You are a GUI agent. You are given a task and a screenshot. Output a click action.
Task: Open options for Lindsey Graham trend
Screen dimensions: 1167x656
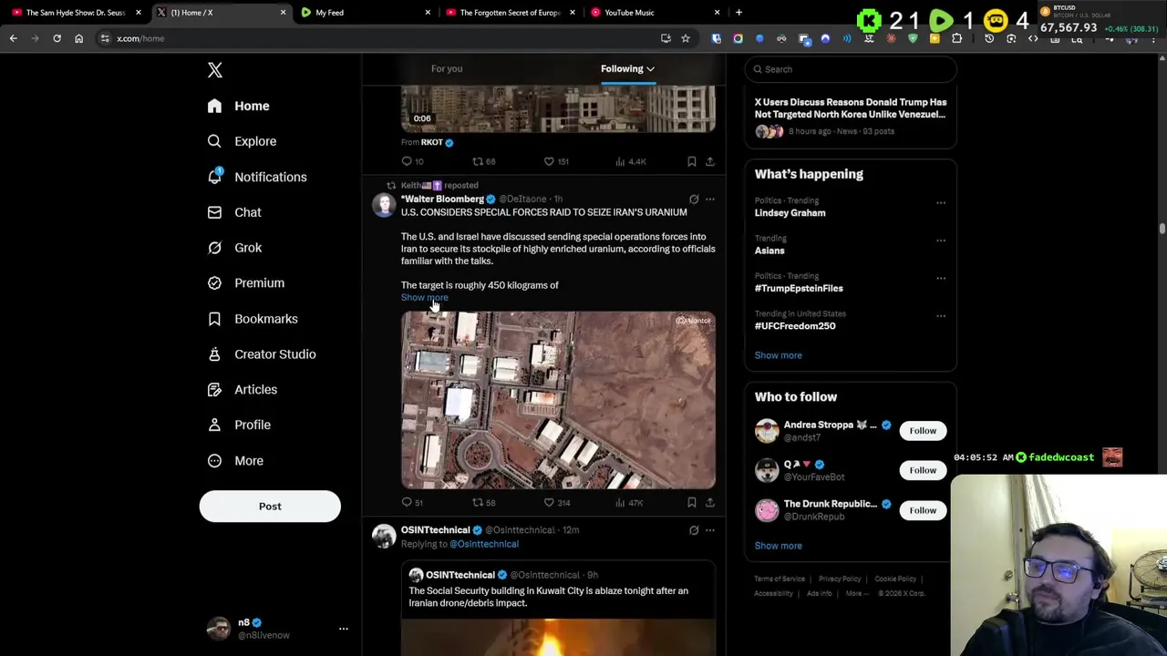(x=941, y=203)
